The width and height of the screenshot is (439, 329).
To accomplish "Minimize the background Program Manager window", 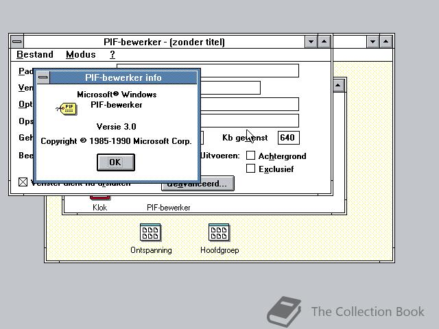I will tap(372, 42).
